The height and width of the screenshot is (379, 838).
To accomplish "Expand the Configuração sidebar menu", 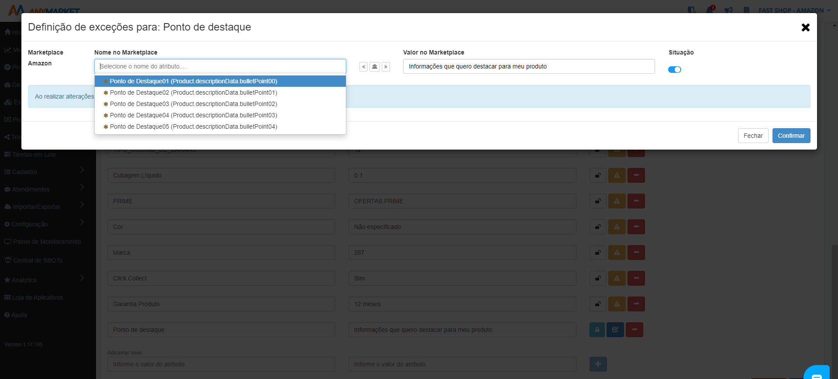I will [x=44, y=224].
